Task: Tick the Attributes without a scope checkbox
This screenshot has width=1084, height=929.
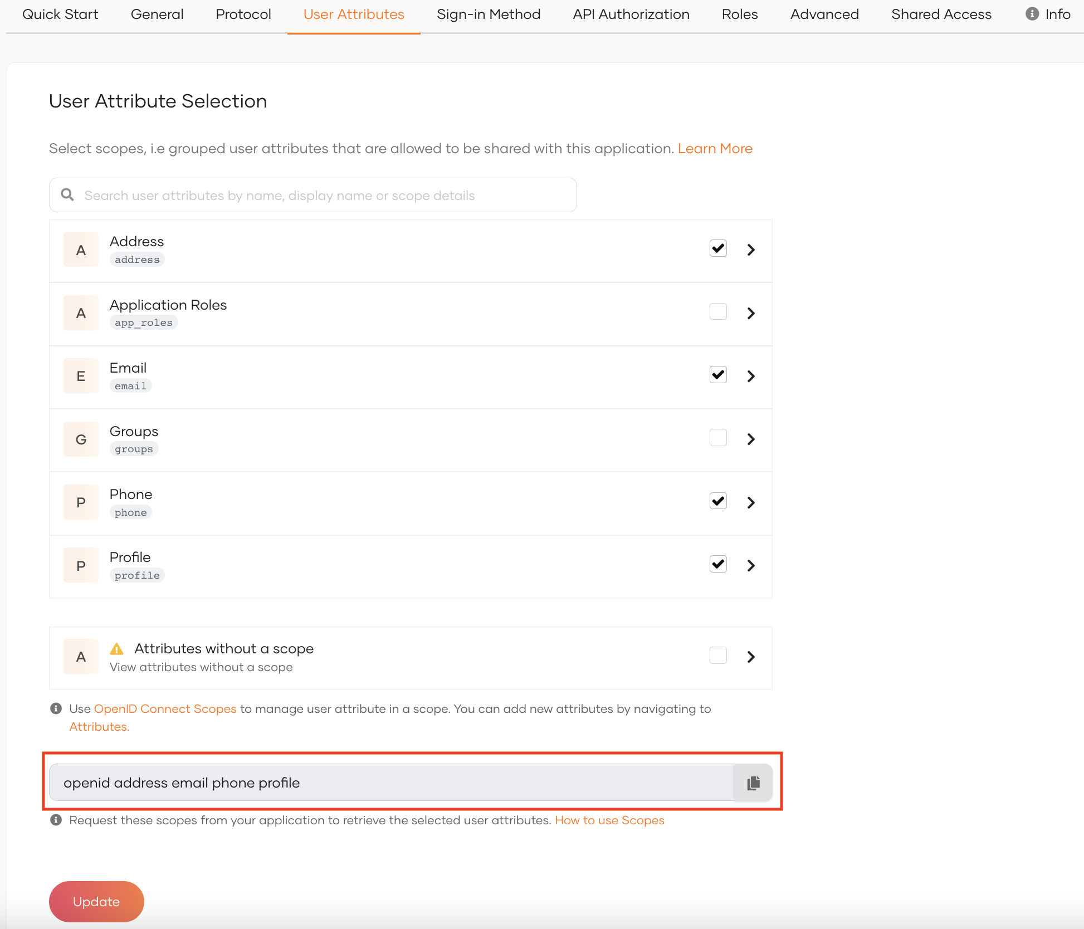Action: (718, 656)
